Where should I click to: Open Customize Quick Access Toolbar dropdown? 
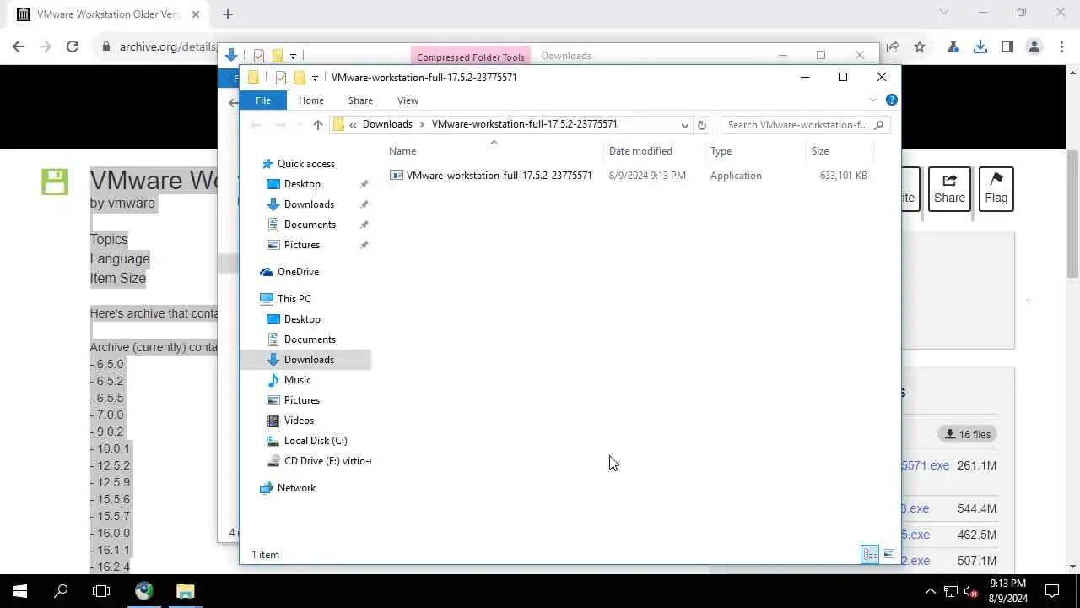tap(315, 78)
